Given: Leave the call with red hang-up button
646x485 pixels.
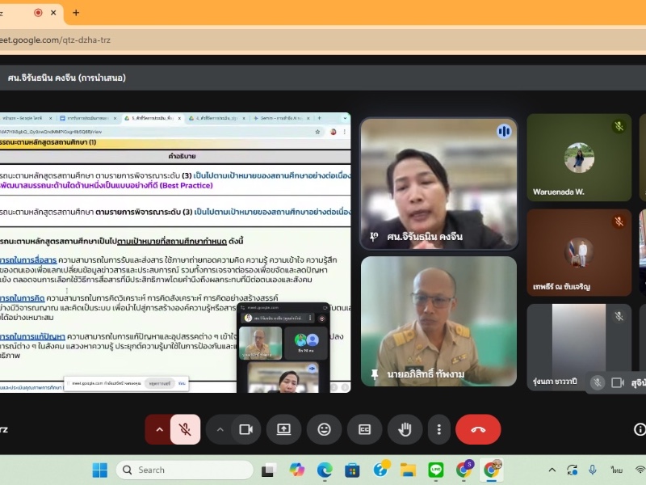Looking at the screenshot, I should click(478, 429).
